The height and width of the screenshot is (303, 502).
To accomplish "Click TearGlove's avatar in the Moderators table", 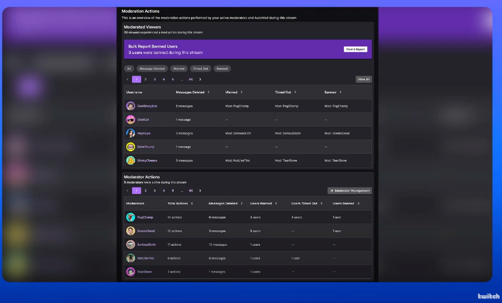I will [x=130, y=271].
